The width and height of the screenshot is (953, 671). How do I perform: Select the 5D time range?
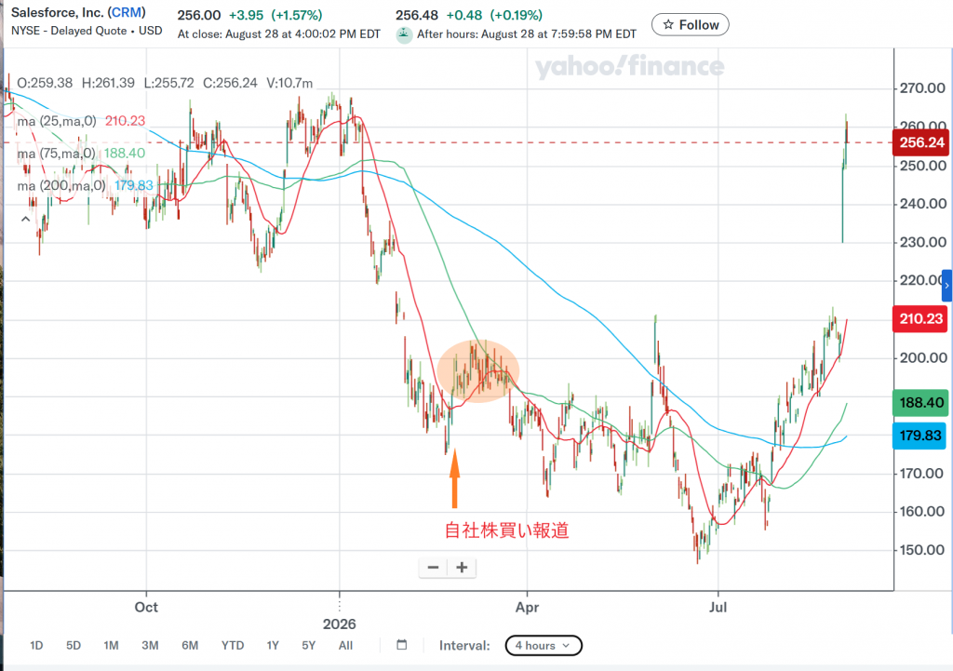[x=74, y=646]
